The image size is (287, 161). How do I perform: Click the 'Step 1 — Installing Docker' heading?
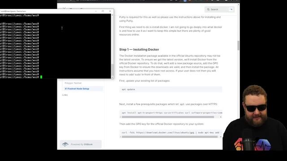tap(139, 50)
